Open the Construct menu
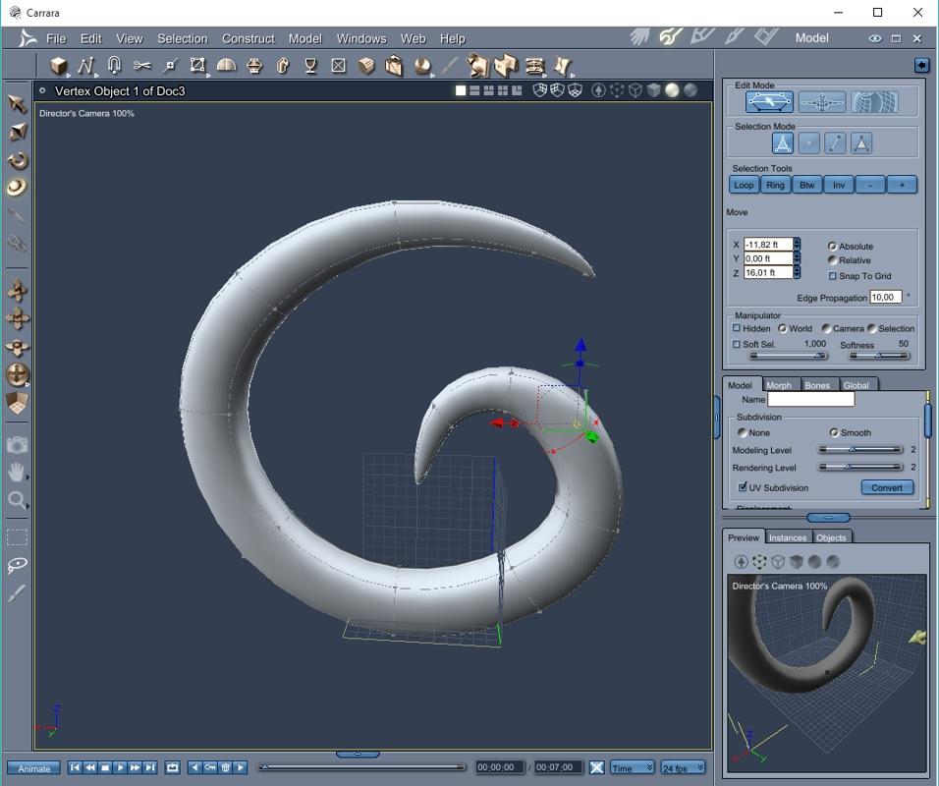Viewport: 939px width, 786px height. click(248, 38)
